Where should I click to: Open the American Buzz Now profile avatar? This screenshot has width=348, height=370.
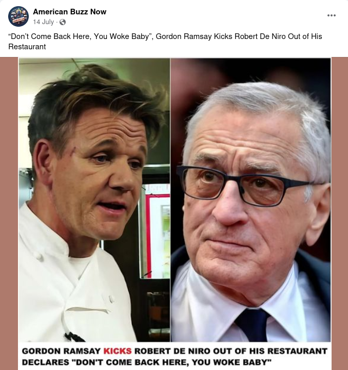18,16
